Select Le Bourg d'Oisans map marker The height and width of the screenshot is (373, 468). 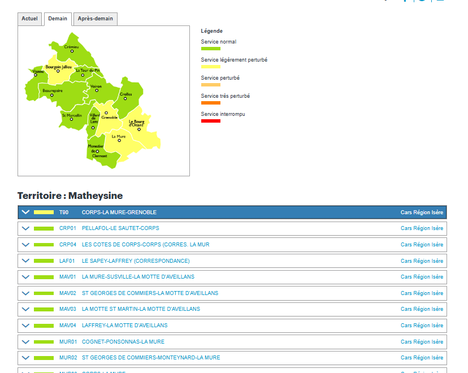point(139,129)
